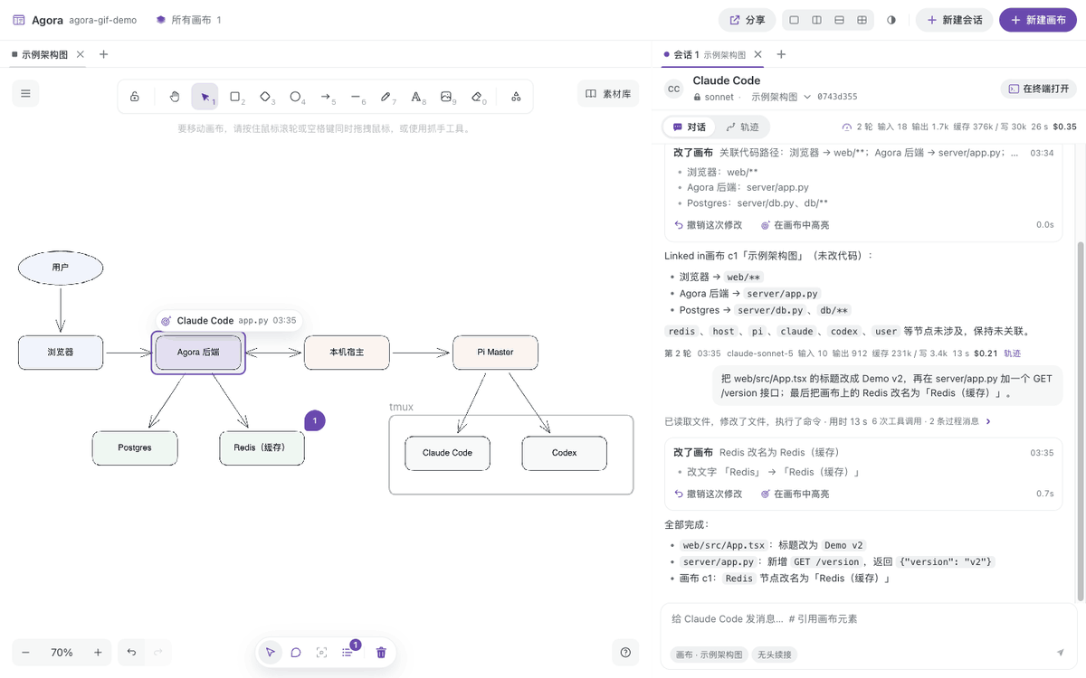Select the Eraser tool
Image resolution: width=1086 pixels, height=678 pixels.
point(478,97)
